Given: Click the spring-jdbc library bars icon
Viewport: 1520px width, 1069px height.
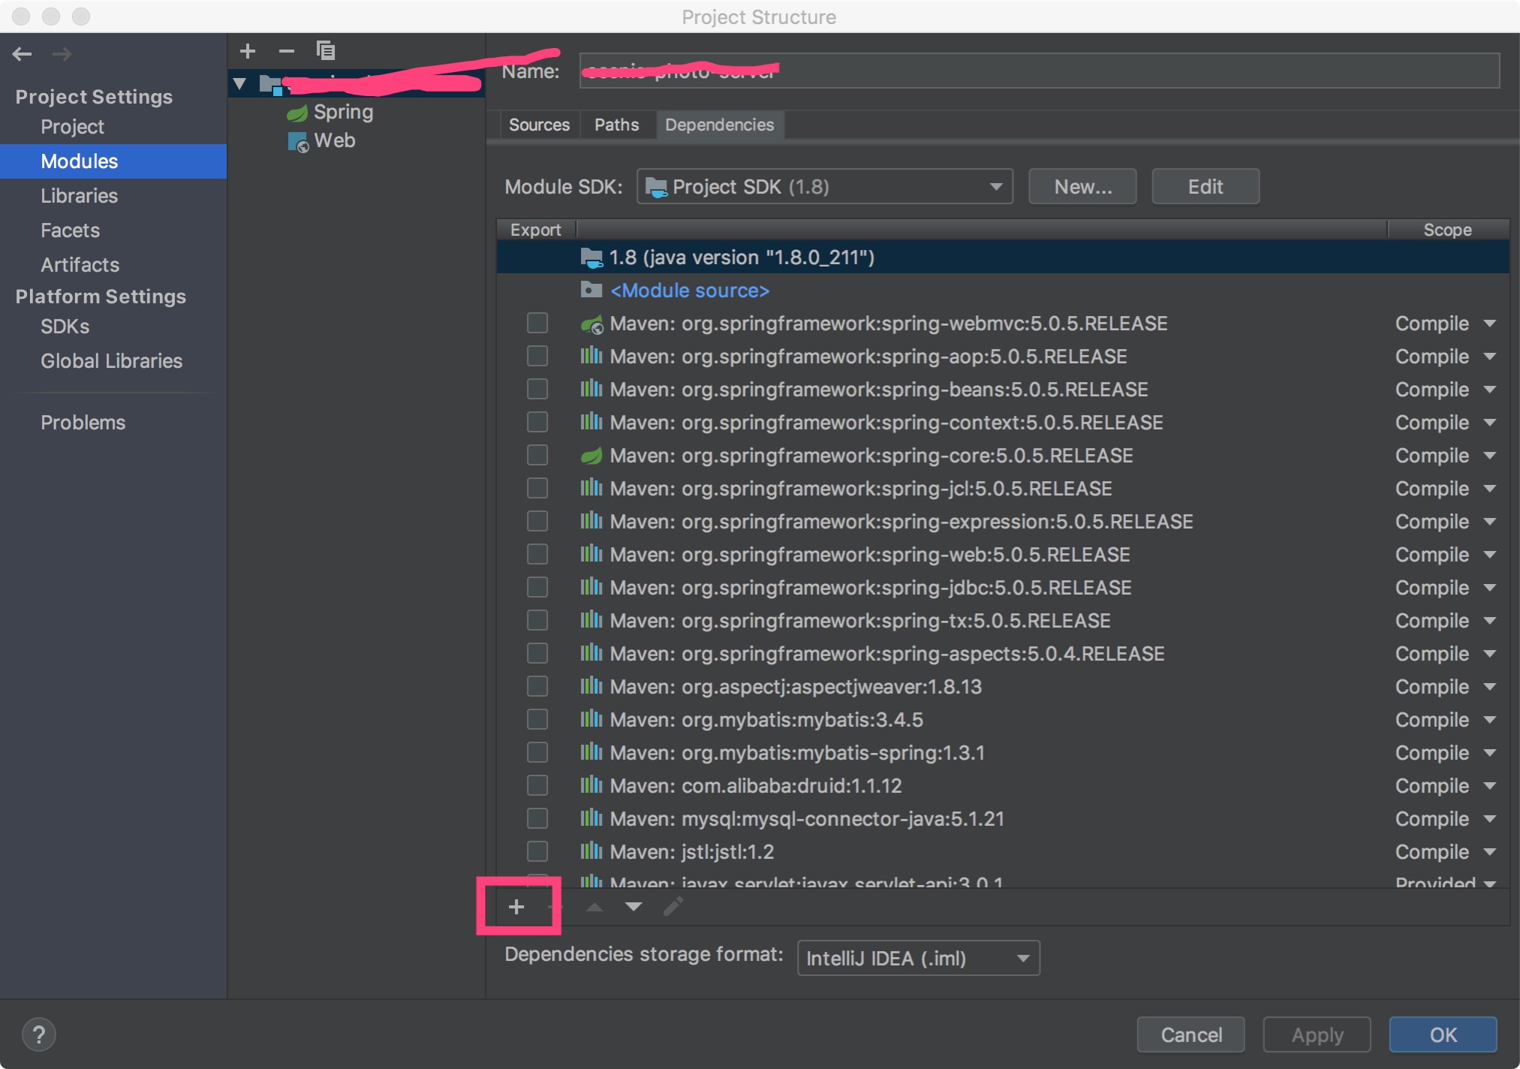Looking at the screenshot, I should pos(591,587).
